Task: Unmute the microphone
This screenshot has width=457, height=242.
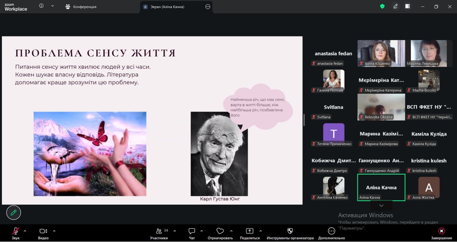Action: click(x=16, y=233)
